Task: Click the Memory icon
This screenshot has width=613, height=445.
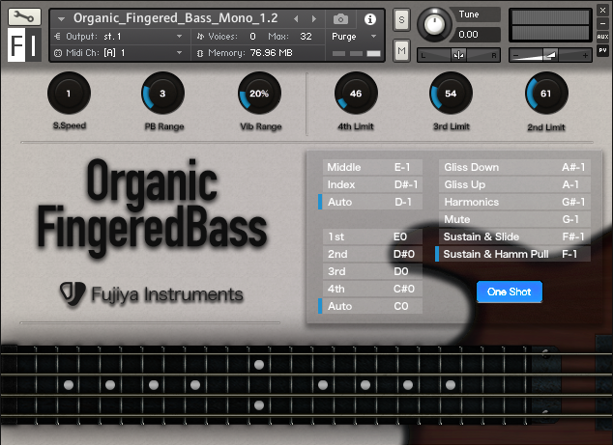Action: (200, 53)
